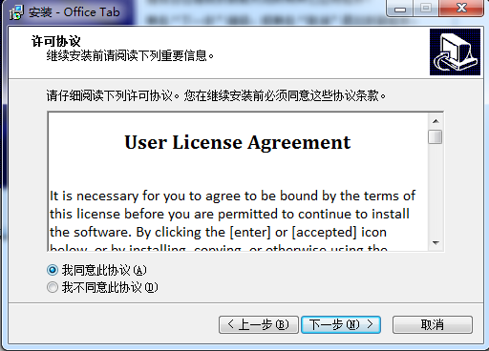Click the setup wizard computer image

[455, 52]
